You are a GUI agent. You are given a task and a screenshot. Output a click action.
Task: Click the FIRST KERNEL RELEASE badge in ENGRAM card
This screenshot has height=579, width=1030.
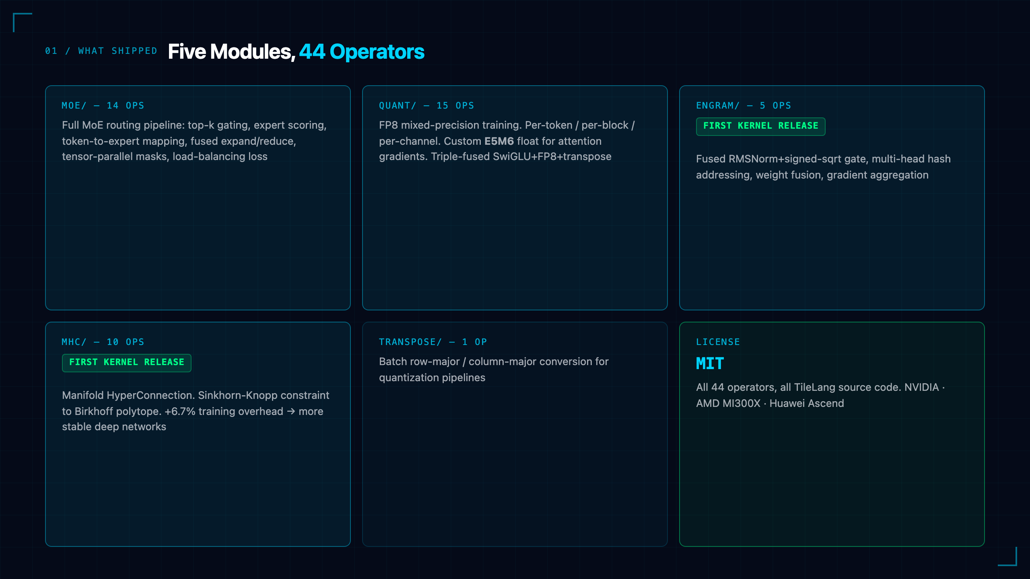point(760,126)
